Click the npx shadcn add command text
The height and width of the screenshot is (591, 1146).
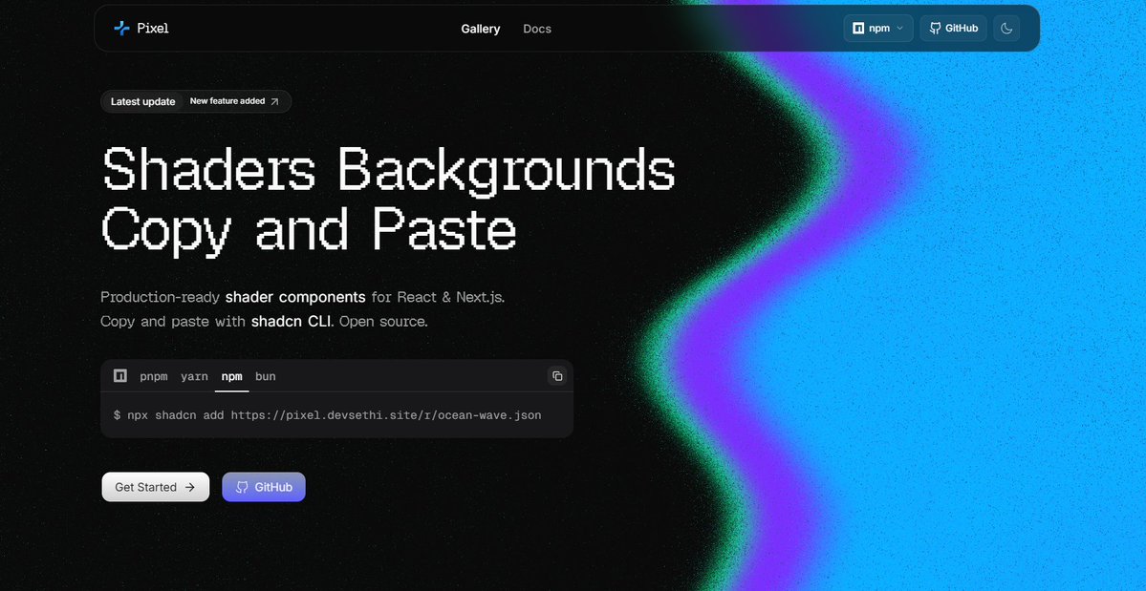pyautogui.click(x=328, y=415)
